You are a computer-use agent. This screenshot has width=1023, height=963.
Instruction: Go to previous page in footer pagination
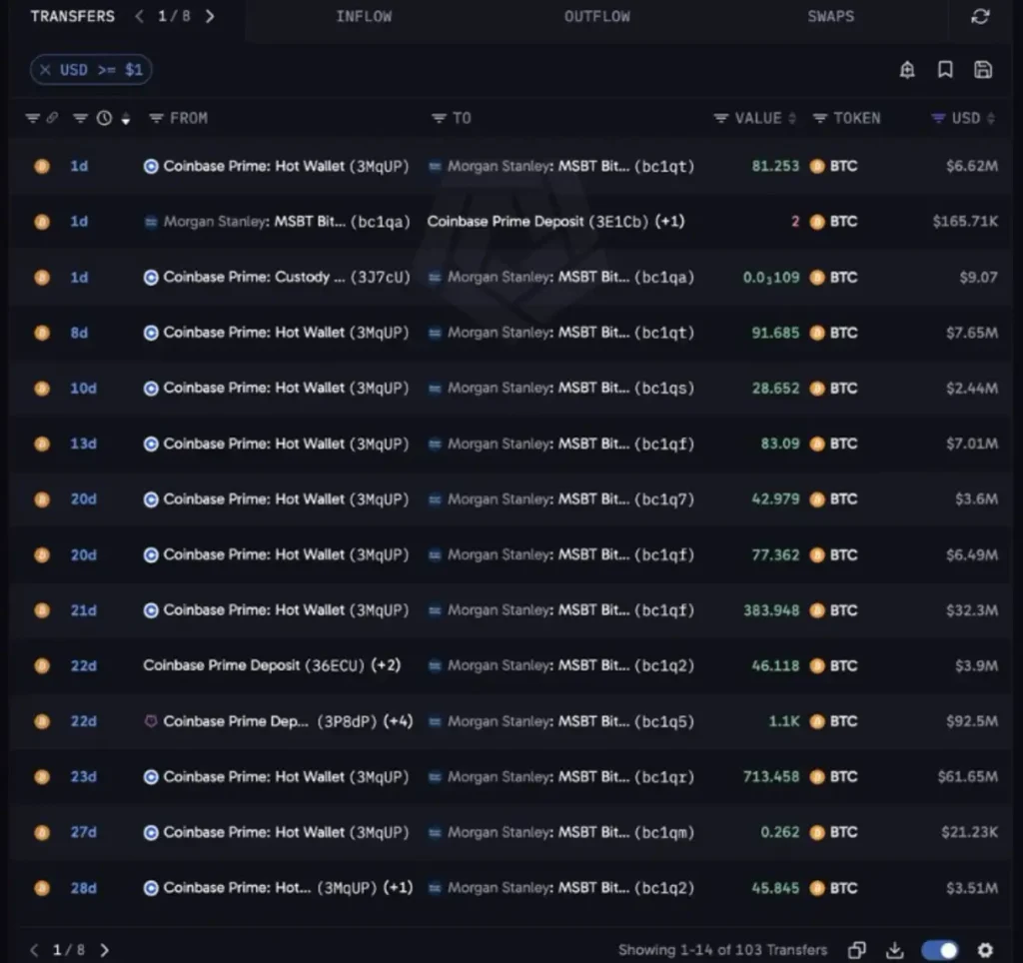35,950
